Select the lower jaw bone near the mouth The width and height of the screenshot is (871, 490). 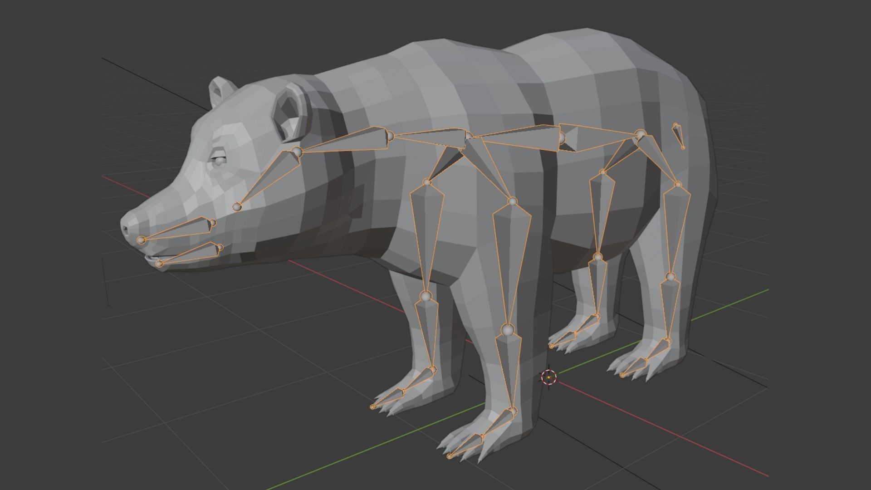tap(190, 255)
